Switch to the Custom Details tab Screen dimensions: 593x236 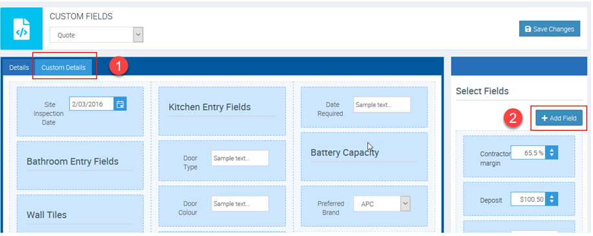[x=64, y=67]
